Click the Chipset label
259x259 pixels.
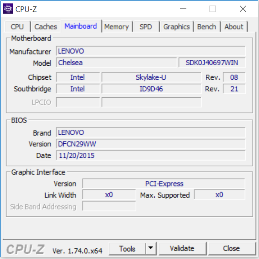40,78
